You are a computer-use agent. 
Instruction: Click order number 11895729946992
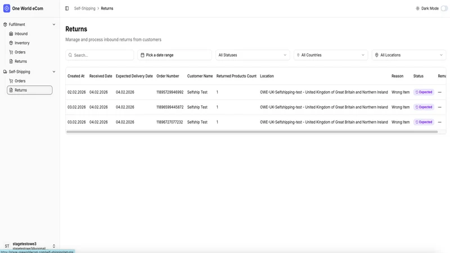(170, 92)
